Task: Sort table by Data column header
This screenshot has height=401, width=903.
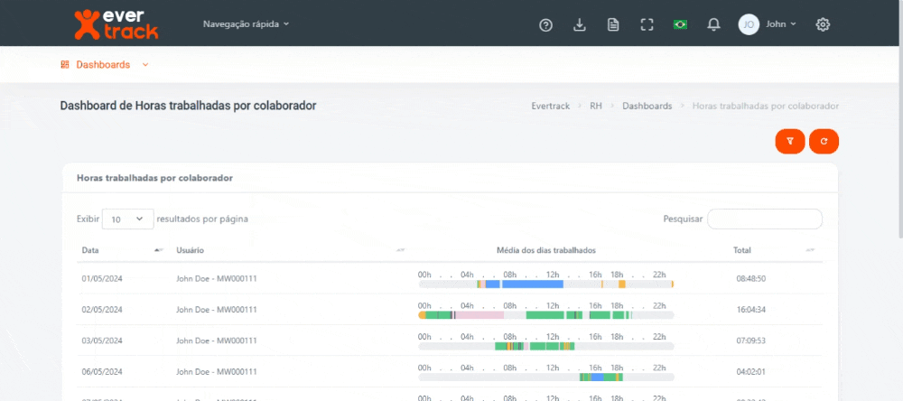Action: coord(90,250)
